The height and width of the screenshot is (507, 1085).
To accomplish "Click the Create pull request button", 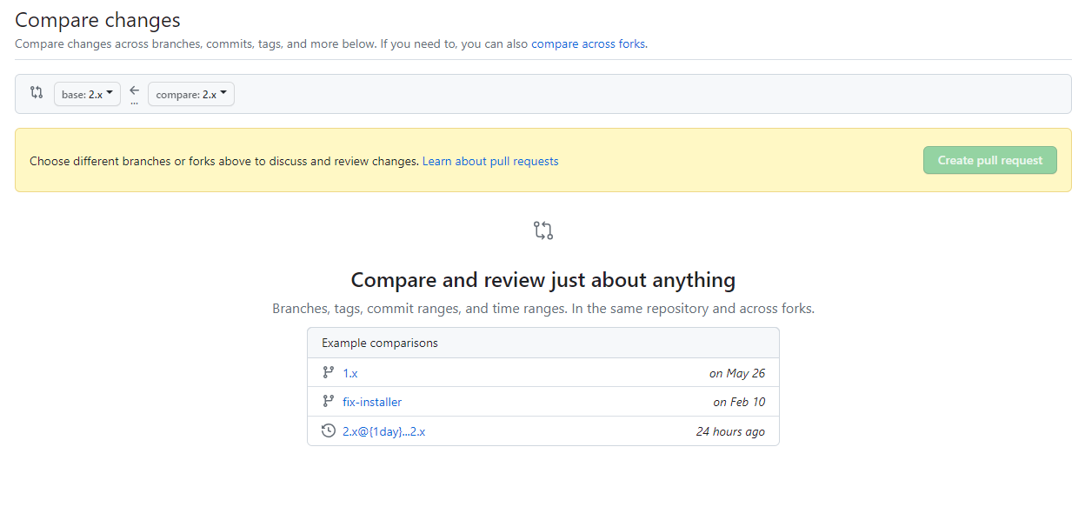I will click(x=989, y=160).
